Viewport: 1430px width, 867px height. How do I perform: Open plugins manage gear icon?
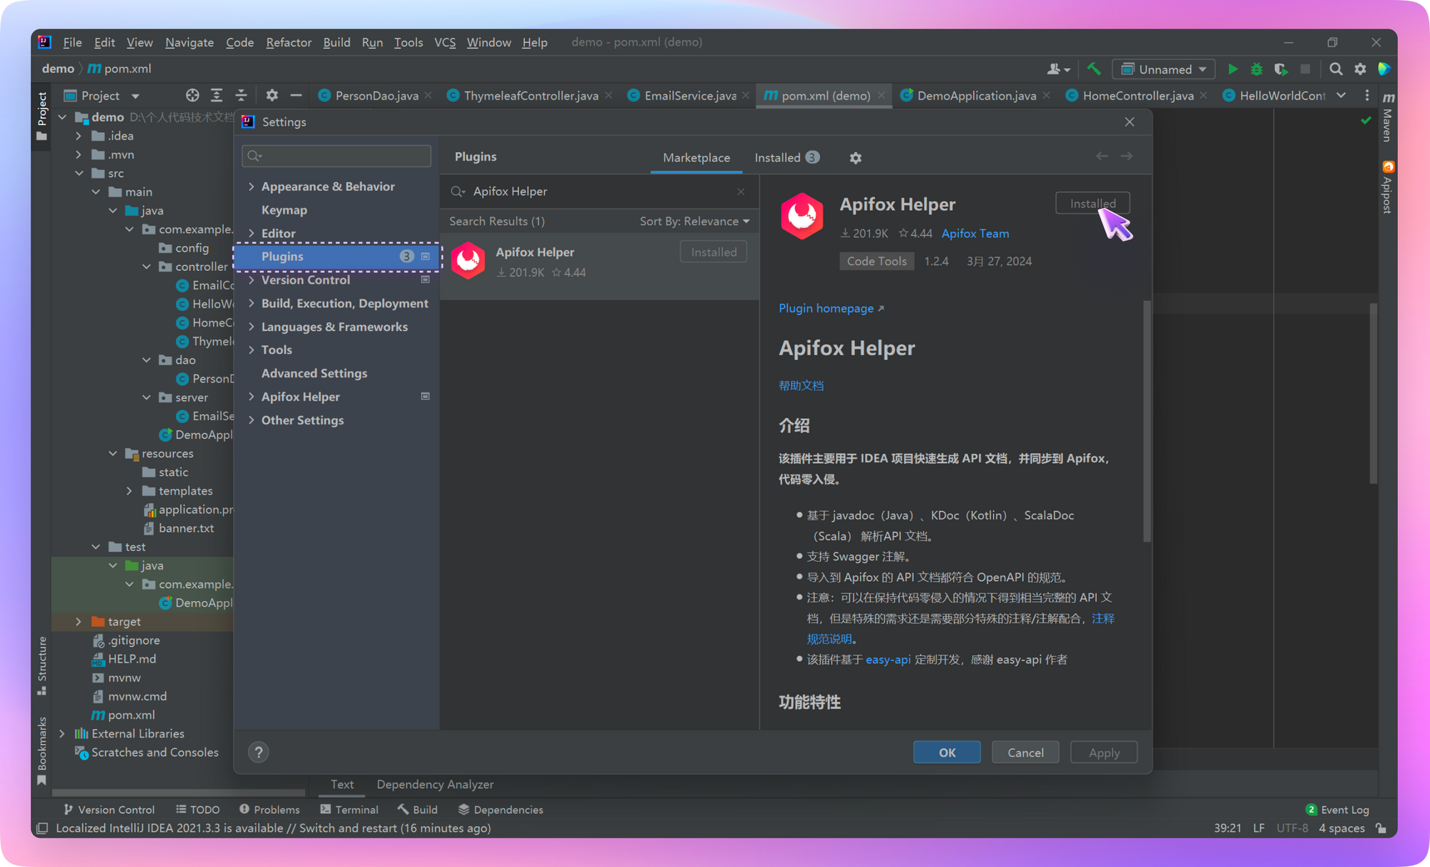click(855, 158)
